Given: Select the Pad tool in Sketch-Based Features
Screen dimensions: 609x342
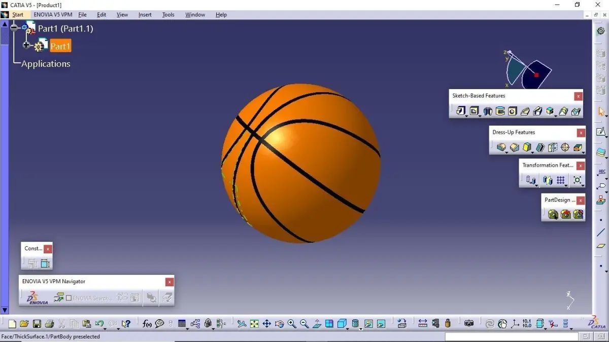Looking at the screenshot, I should pyautogui.click(x=460, y=111).
